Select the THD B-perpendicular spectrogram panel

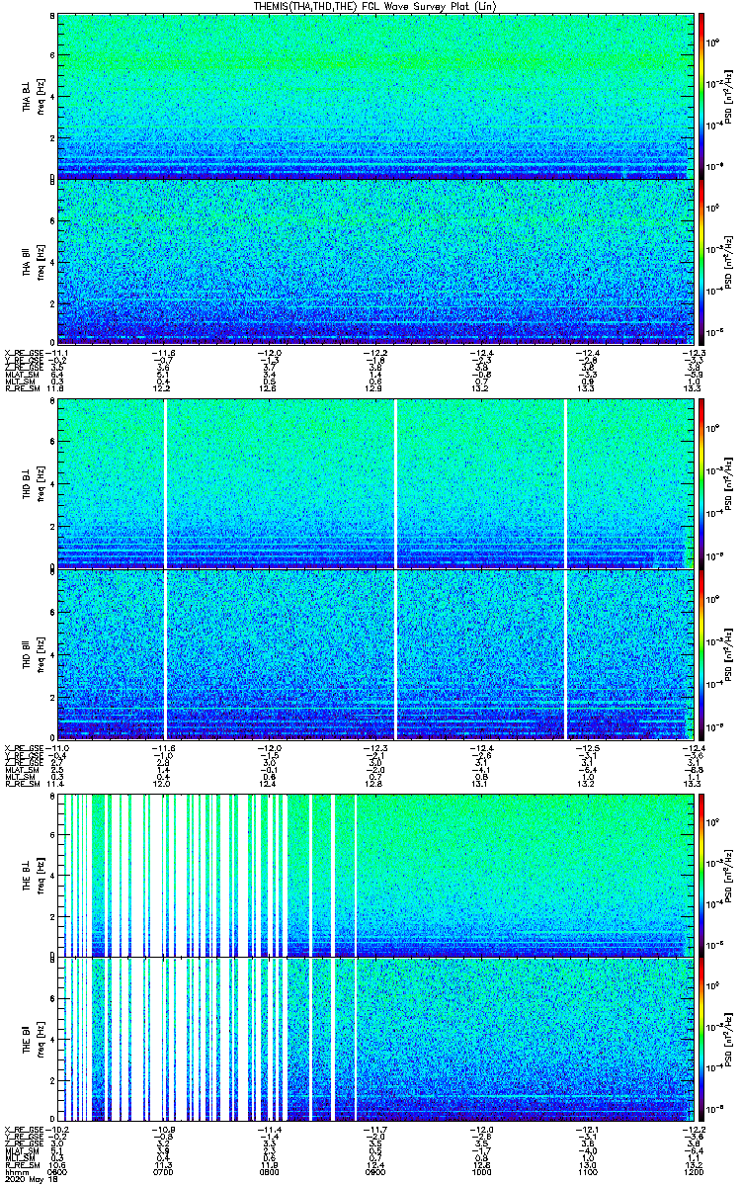point(373,483)
